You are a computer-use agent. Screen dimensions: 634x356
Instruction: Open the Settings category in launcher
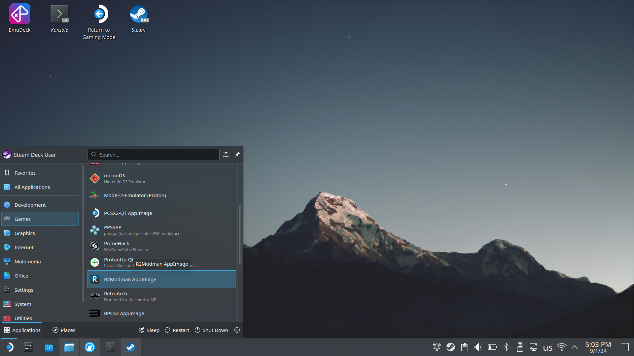pos(40,290)
